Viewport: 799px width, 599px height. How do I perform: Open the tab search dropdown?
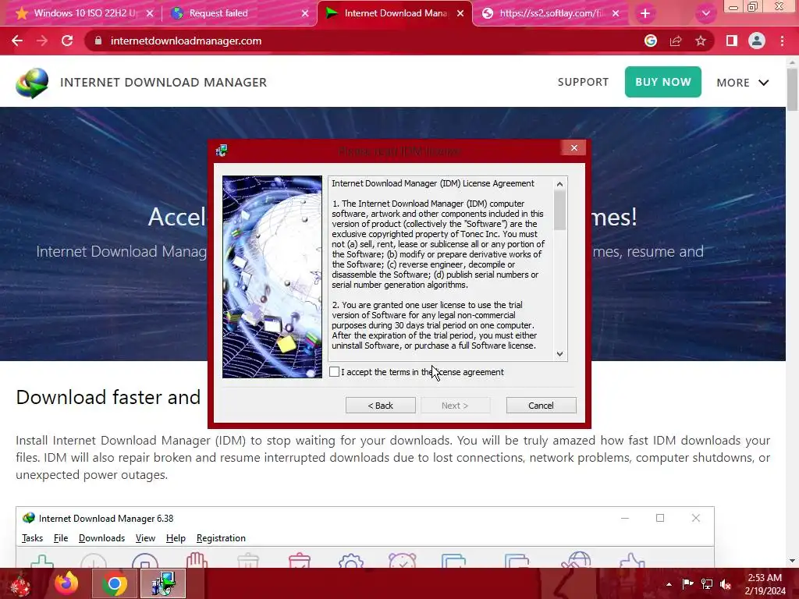[x=705, y=14]
